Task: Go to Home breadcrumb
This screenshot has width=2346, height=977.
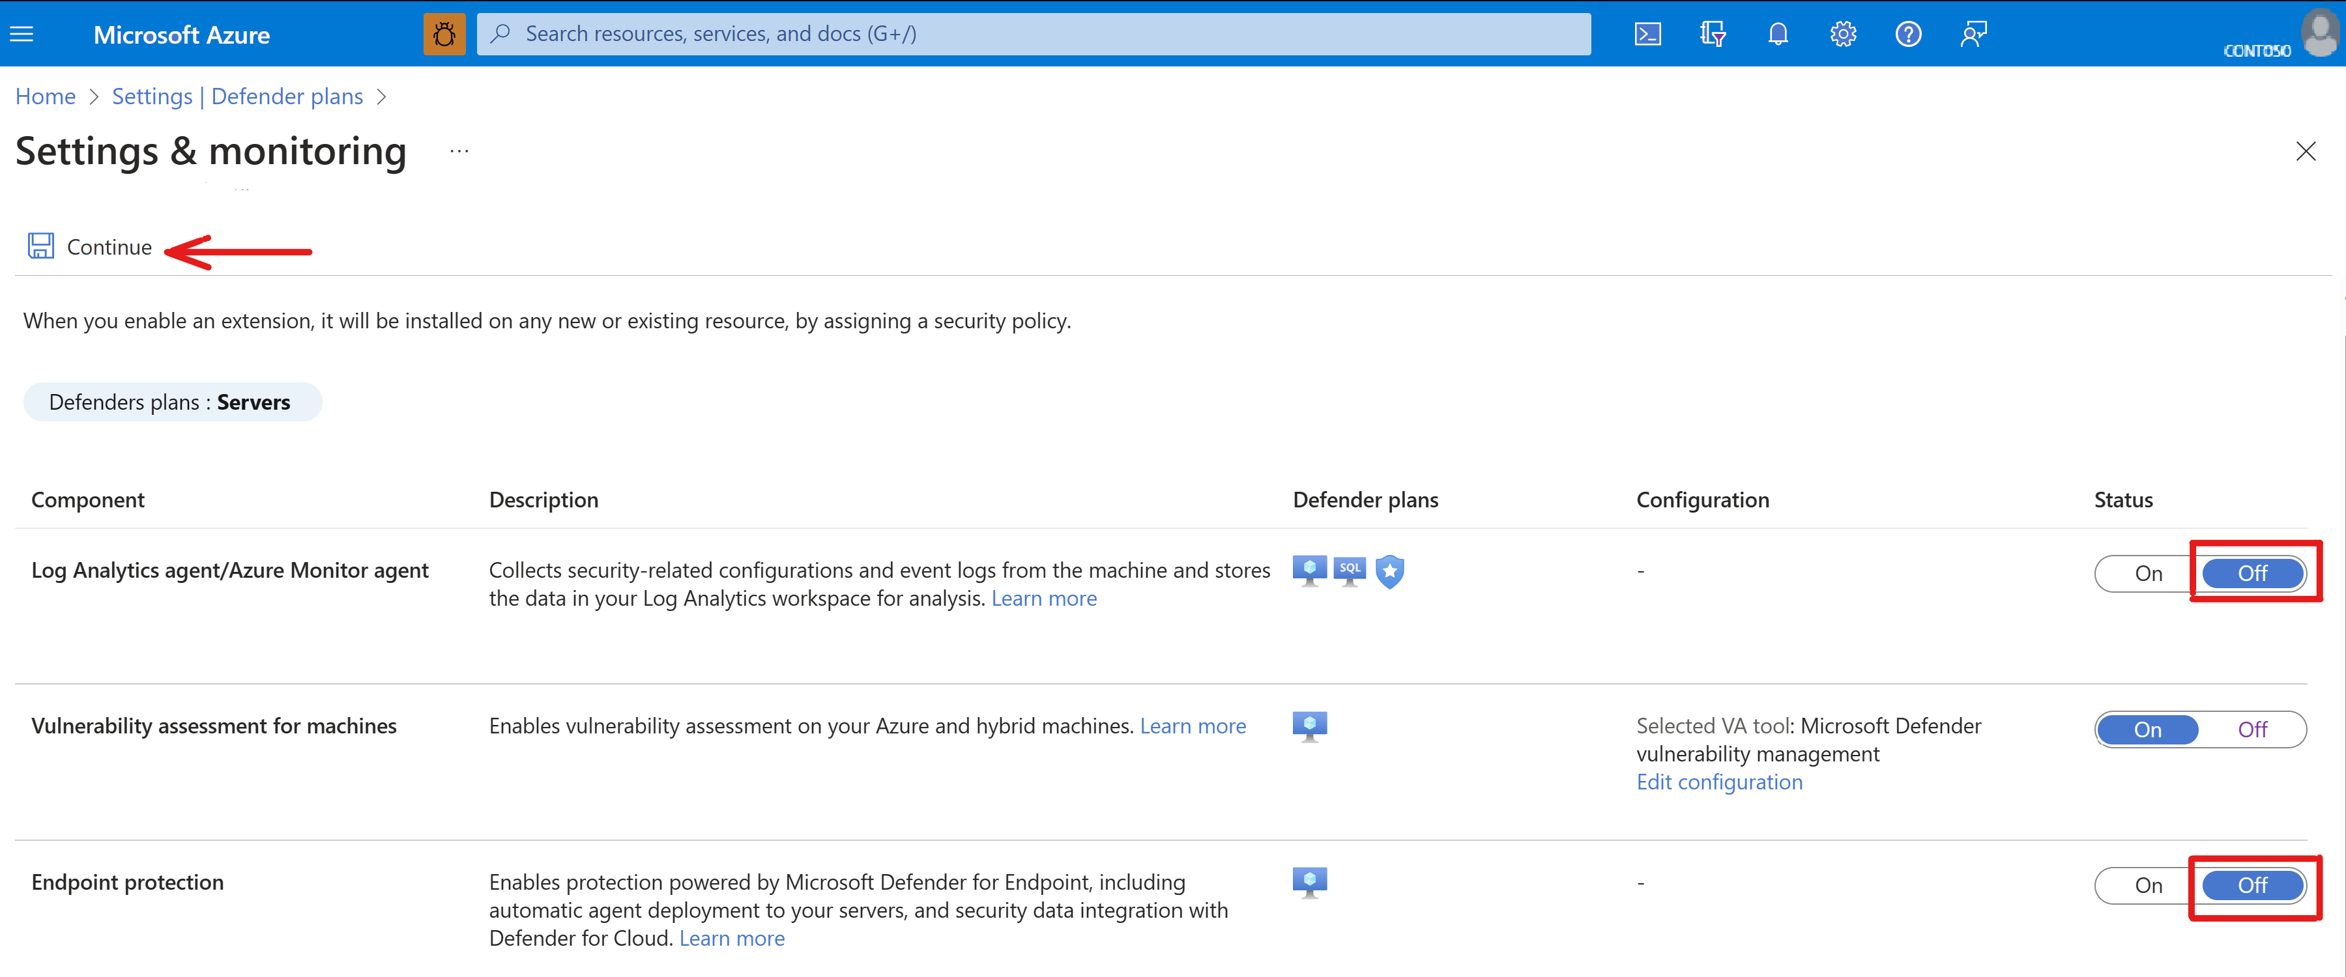Action: 46,96
